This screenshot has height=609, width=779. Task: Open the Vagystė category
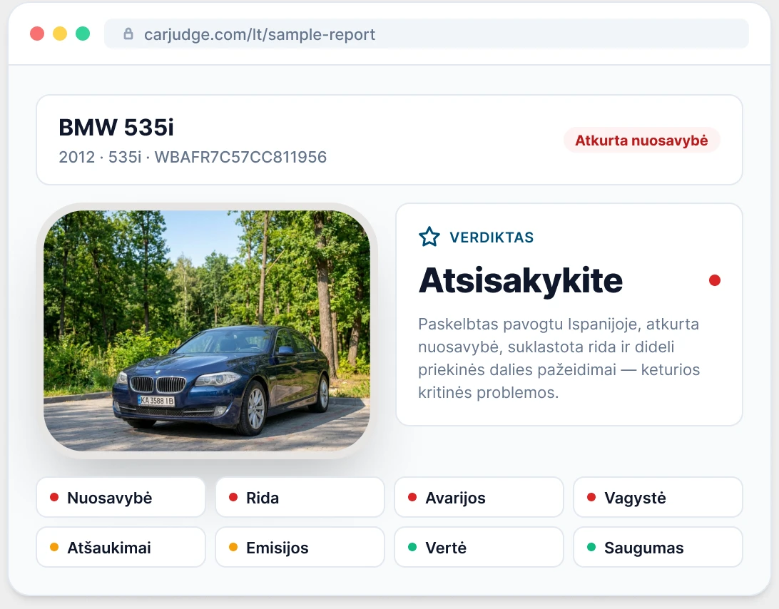(x=658, y=497)
